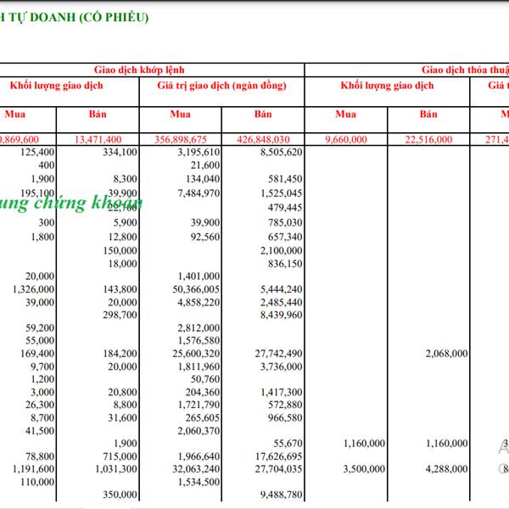Image resolution: width=509 pixels, height=509 pixels.
Task: Select value 1,401,000
Action: tap(199, 277)
